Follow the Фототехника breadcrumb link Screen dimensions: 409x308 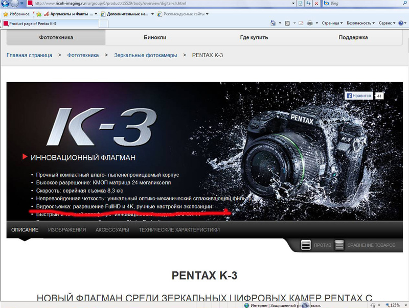pos(83,55)
